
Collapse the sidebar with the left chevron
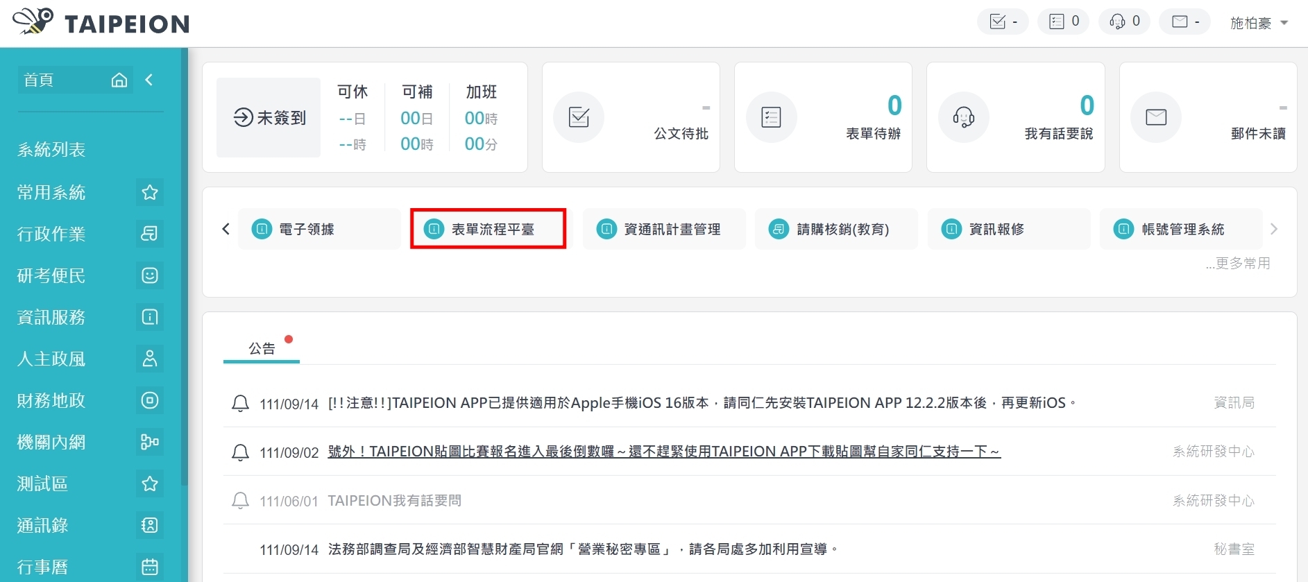pyautogui.click(x=148, y=80)
